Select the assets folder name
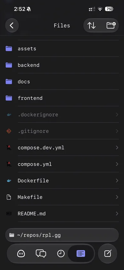 point(27,49)
